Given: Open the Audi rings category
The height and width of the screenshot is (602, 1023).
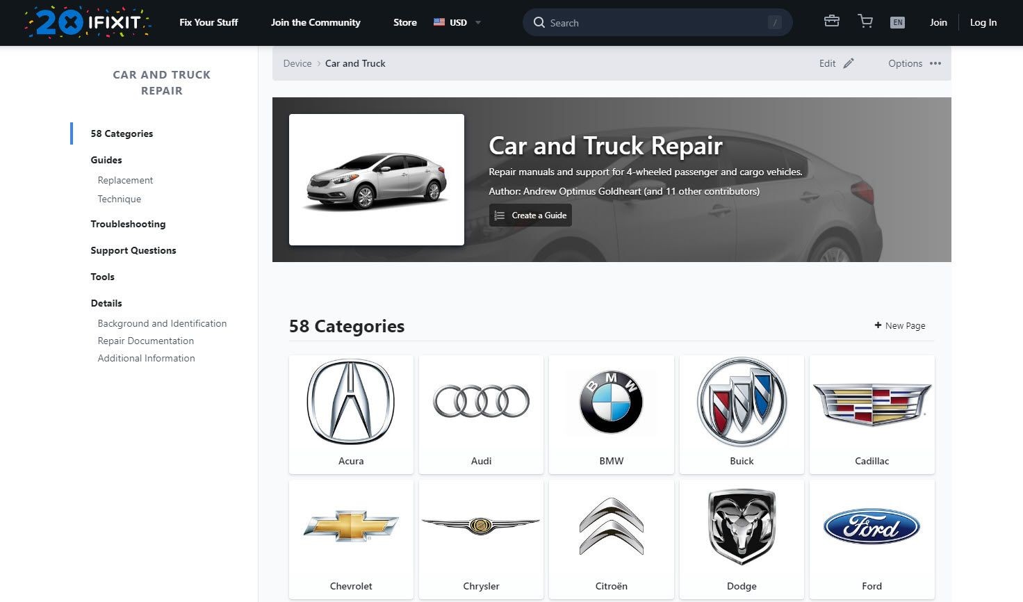Looking at the screenshot, I should [481, 414].
